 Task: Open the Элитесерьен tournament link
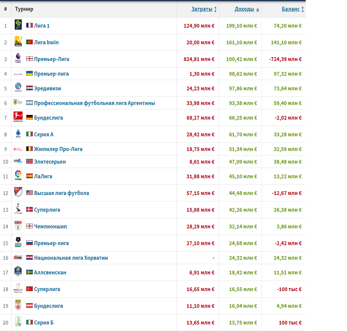pos(50,162)
